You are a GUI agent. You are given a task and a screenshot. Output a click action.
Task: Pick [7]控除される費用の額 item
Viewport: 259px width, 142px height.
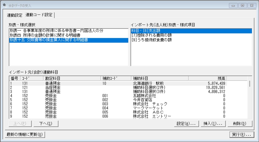click(151, 35)
